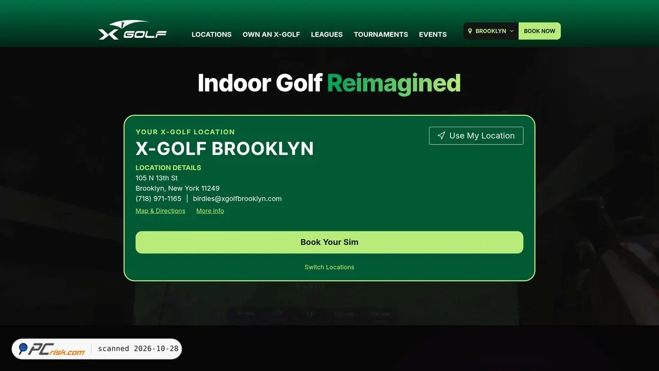Click the LOCATION DETAILS label
The height and width of the screenshot is (371, 659).
coord(168,167)
